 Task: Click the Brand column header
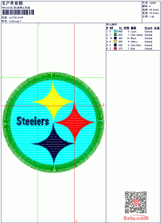coord(148,28)
